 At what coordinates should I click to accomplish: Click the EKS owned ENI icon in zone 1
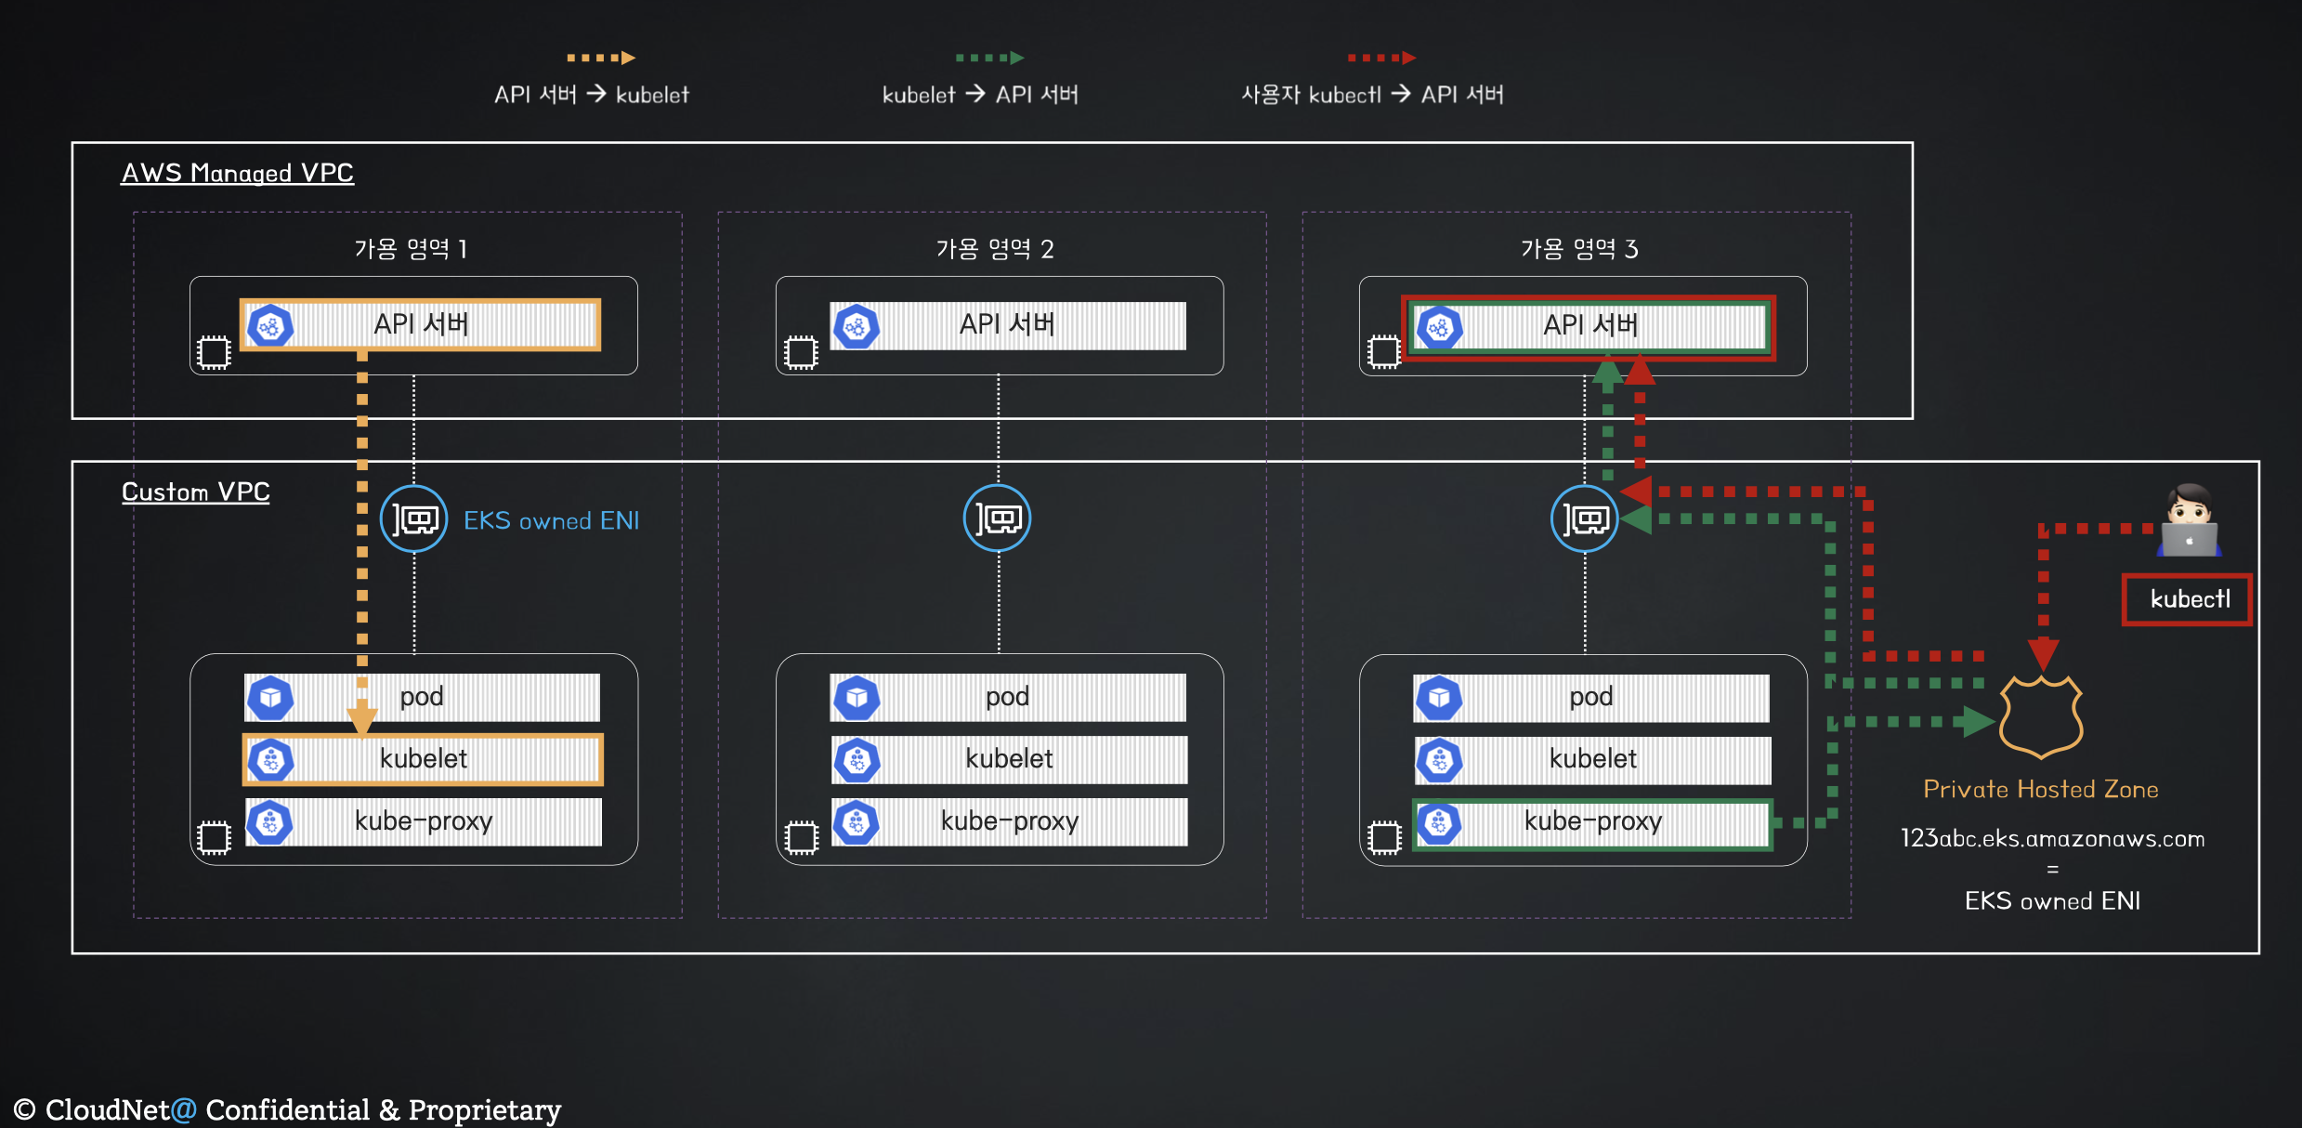pyautogui.click(x=413, y=518)
